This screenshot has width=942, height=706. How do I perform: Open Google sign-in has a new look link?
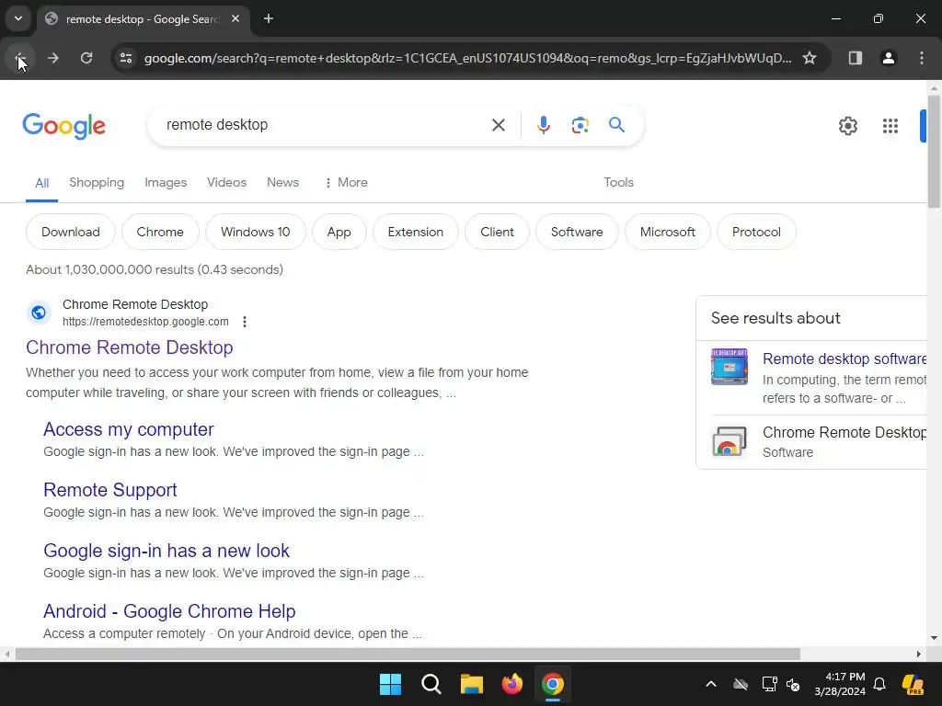[167, 552]
